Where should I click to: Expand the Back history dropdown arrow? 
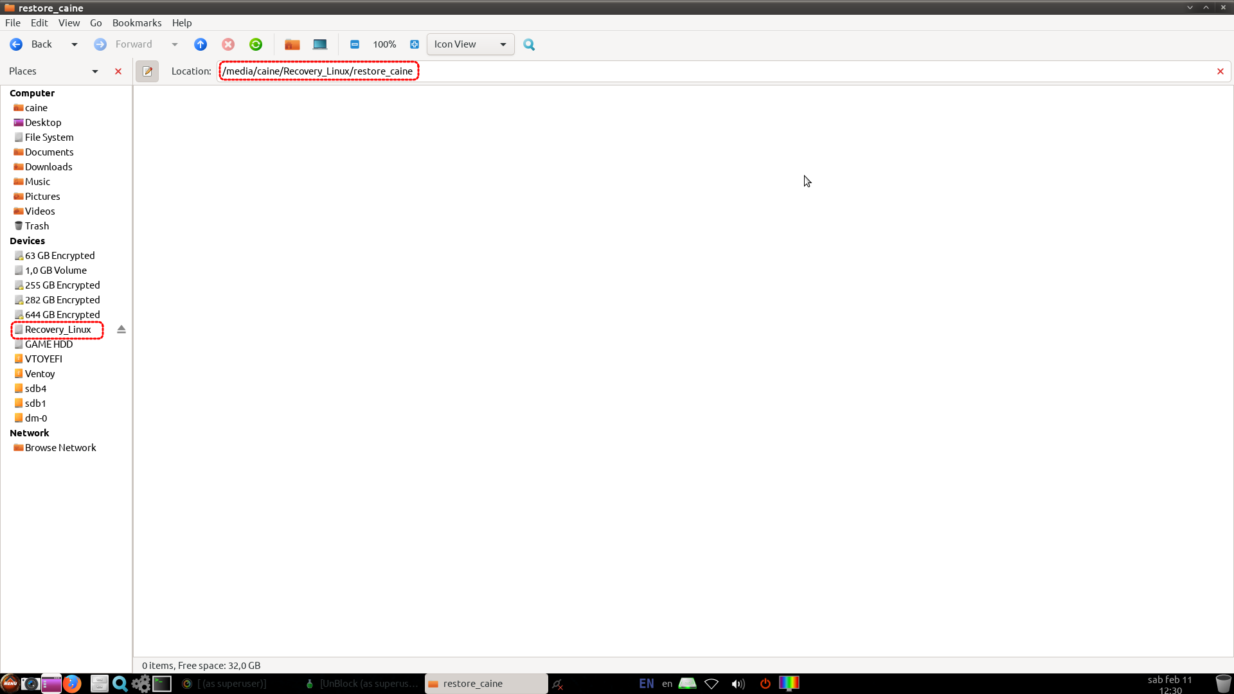pos(75,44)
